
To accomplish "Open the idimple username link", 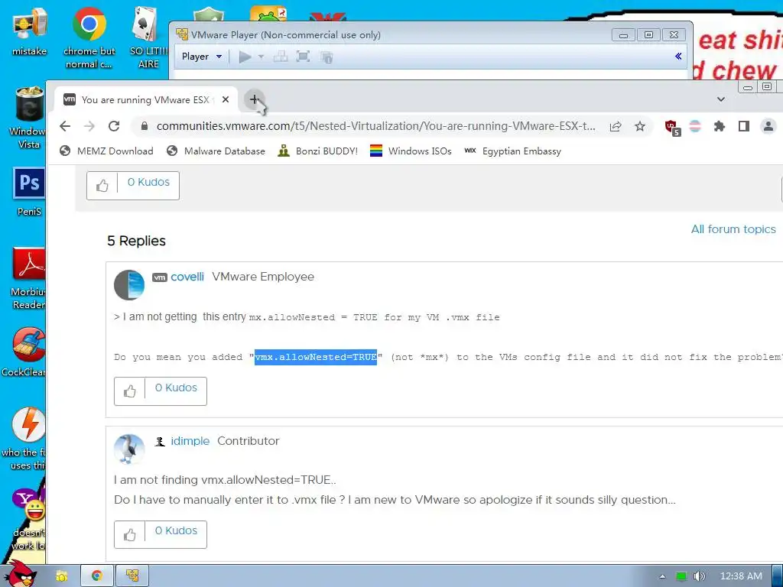I will tap(190, 441).
